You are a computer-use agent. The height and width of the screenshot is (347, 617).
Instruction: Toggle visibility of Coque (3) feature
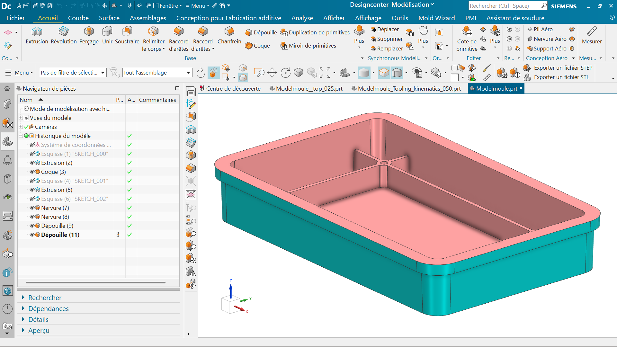(x=32, y=172)
